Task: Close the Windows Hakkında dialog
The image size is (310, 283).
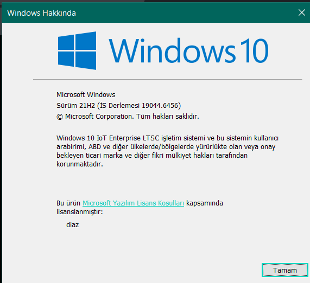Action: pos(301,12)
